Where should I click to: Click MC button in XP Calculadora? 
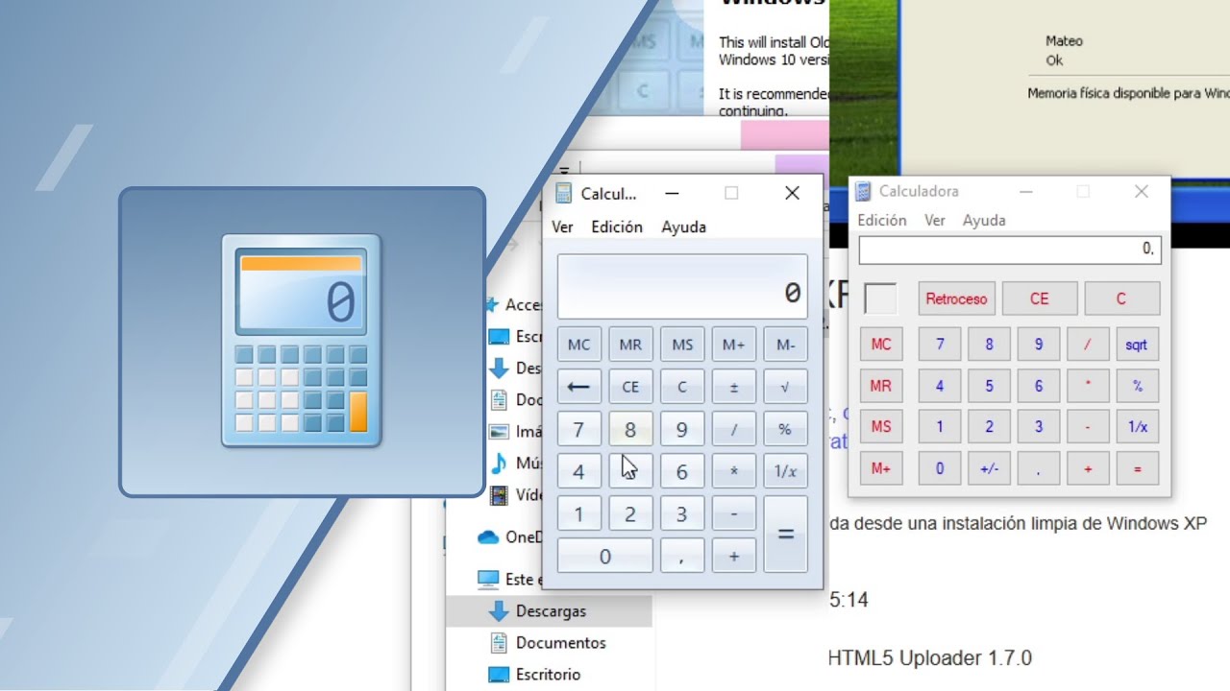pos(881,345)
